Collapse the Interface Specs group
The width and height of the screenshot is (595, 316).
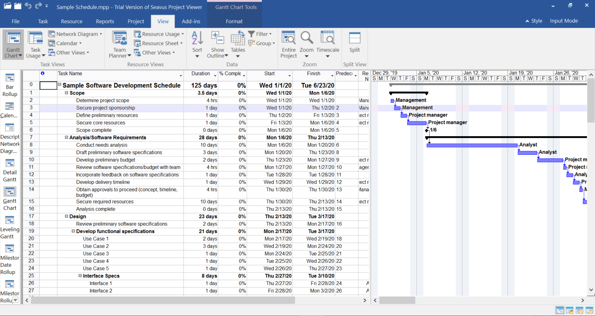click(x=80, y=276)
